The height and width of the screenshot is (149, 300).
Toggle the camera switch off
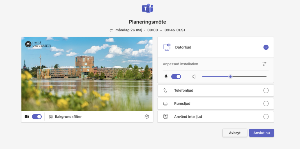coord(37,116)
